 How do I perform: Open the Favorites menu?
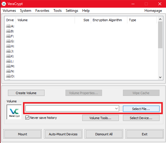click(x=42, y=11)
